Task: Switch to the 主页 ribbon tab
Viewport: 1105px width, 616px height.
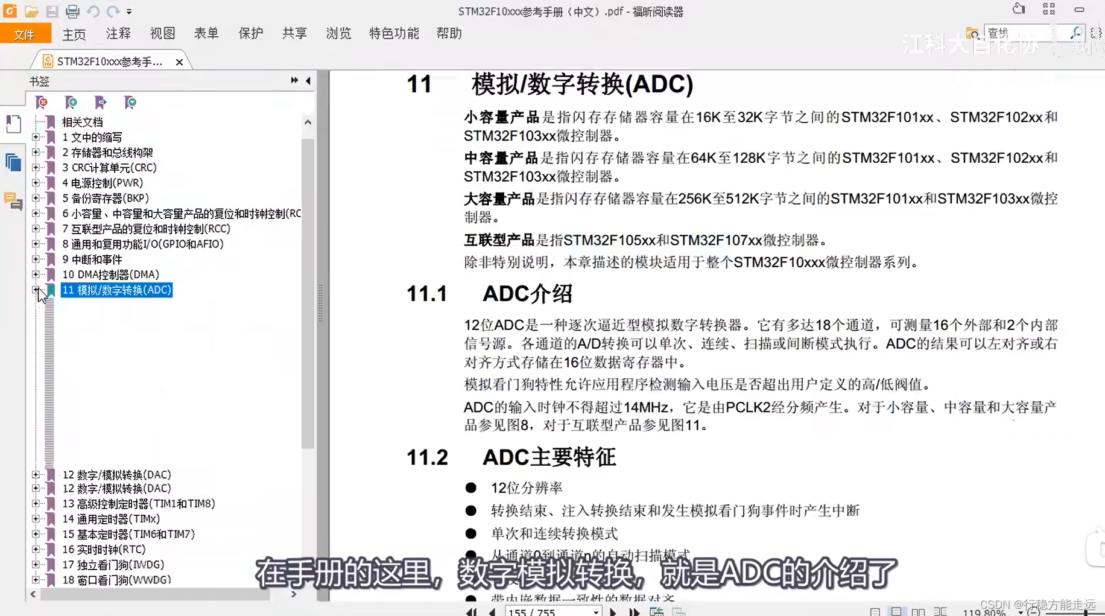Action: tap(74, 34)
